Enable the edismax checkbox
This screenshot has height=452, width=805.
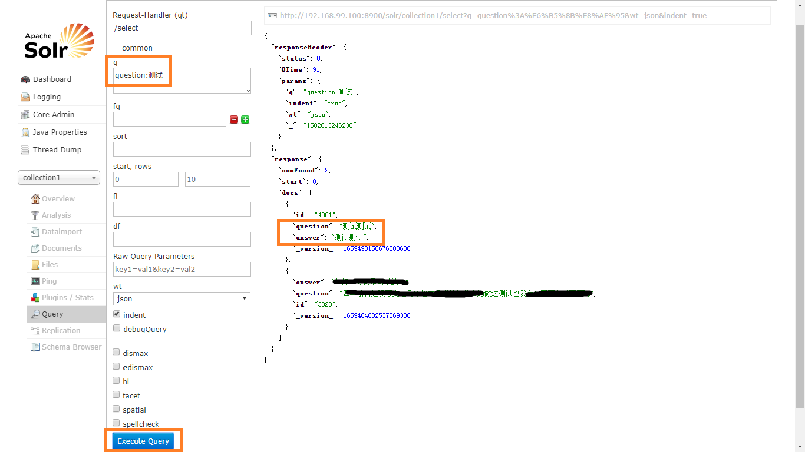[117, 367]
